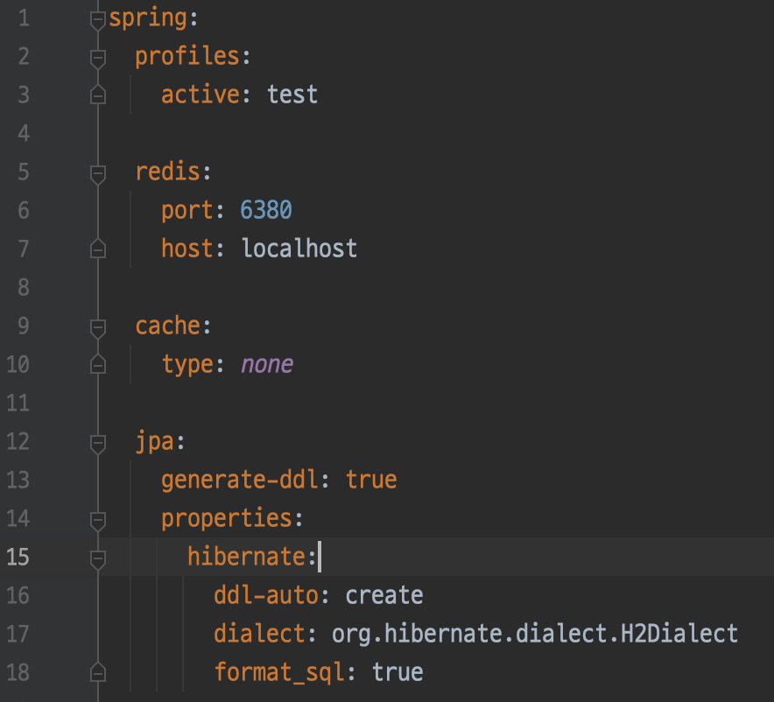Click the 'active' key
The height and width of the screenshot is (702, 774).
pyautogui.click(x=201, y=95)
